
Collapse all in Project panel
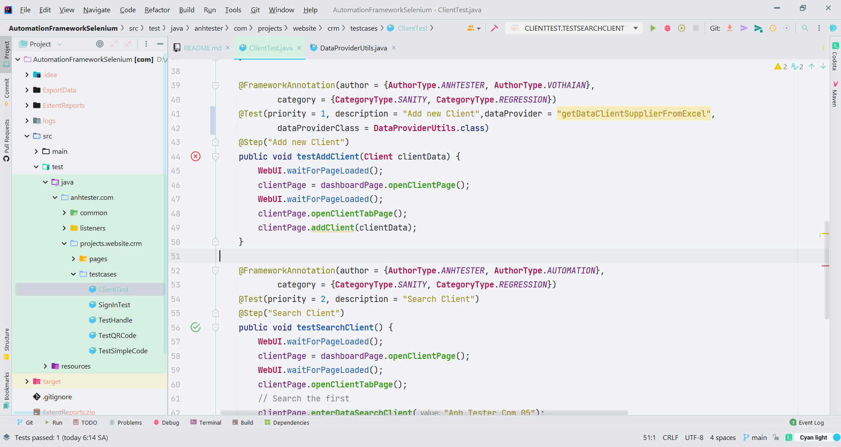click(128, 44)
